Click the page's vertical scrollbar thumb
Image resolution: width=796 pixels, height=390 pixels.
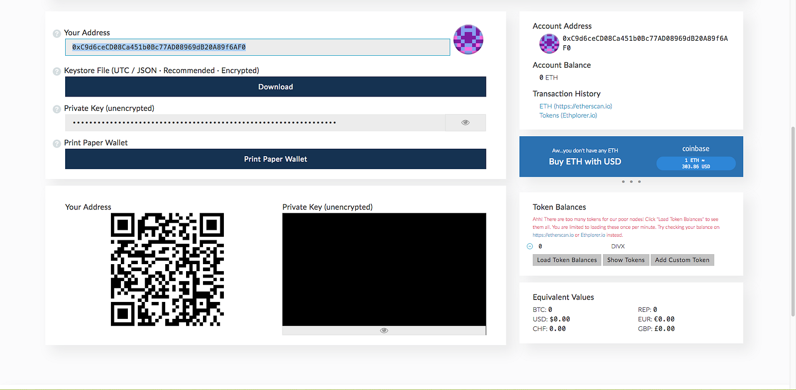[x=793, y=221]
